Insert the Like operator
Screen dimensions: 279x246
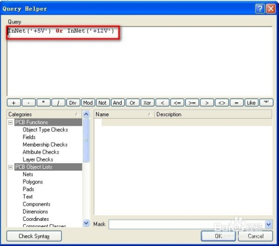251,103
